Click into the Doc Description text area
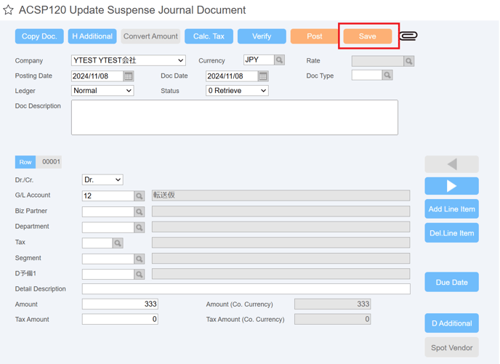Viewport: 500px width, 364px height. 235,117
